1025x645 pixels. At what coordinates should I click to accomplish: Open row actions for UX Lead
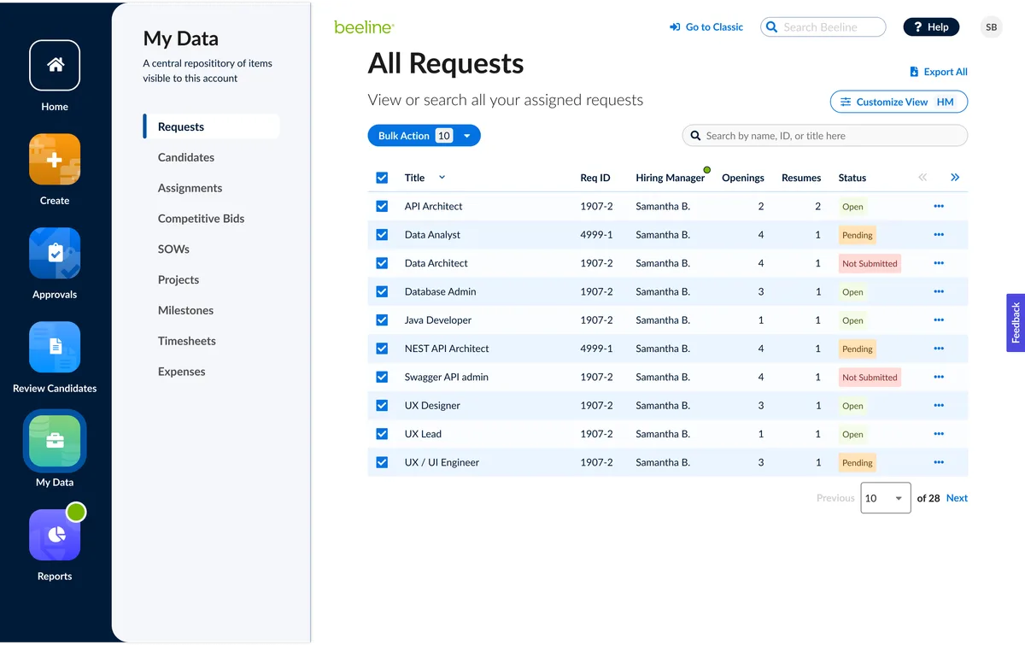pyautogui.click(x=939, y=434)
